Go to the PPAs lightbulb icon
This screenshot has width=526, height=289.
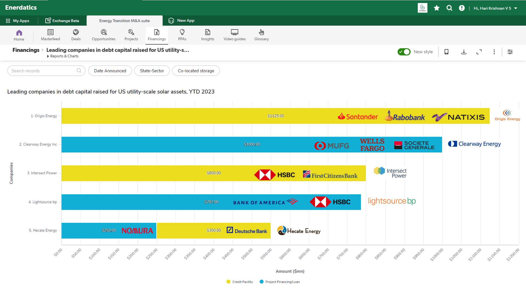(182, 32)
